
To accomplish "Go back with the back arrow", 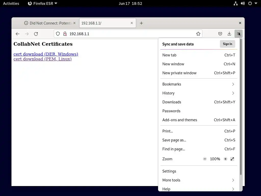I will tap(18, 34).
